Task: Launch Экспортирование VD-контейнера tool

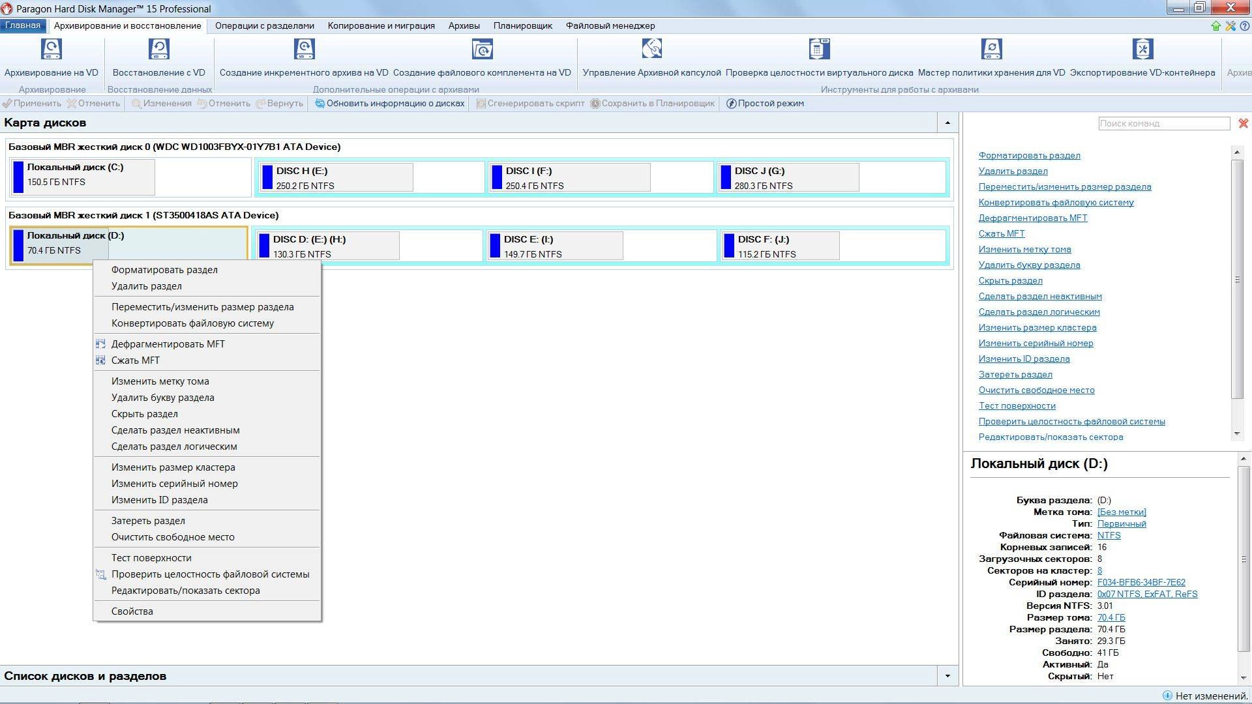Action: tap(1142, 49)
